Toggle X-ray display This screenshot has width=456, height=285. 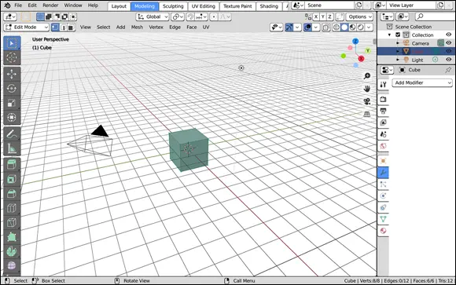(x=326, y=27)
